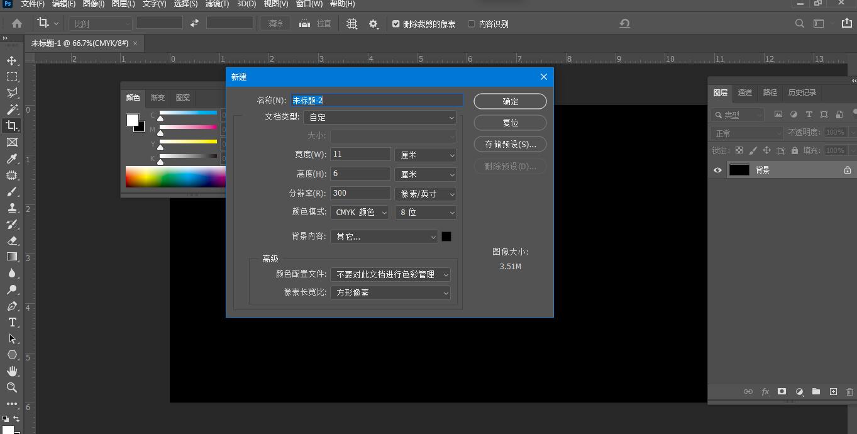Select the Pen tool

pos(12,306)
